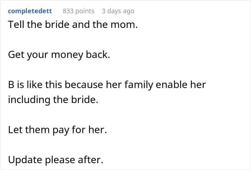Click the letter B starting the third paragraph
Viewport: 251px width, 170px height.
[11, 84]
